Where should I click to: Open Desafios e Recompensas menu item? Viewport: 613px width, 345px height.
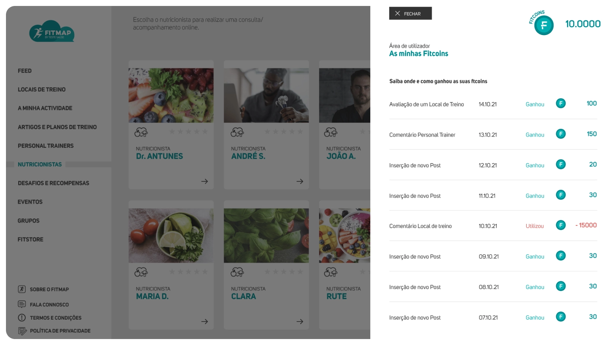(53, 183)
